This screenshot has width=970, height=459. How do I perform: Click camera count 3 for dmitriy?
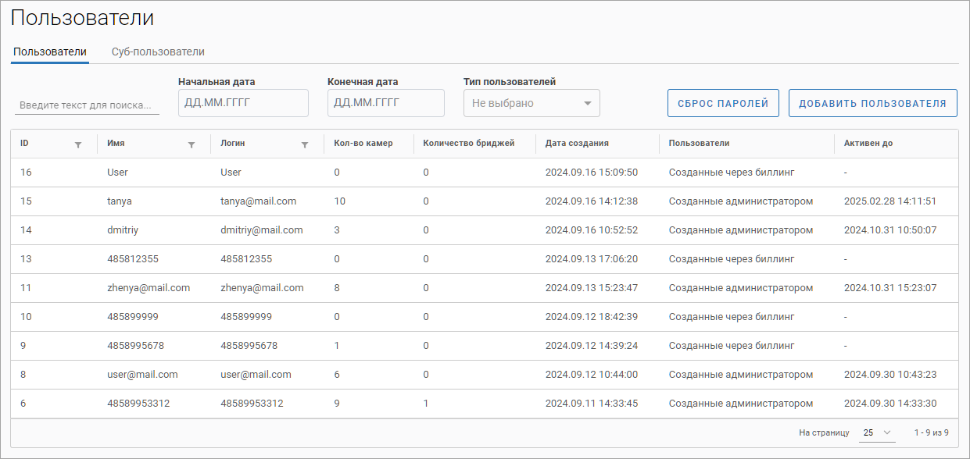336,230
